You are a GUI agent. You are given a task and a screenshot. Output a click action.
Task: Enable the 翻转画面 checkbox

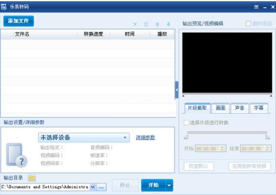(249, 24)
